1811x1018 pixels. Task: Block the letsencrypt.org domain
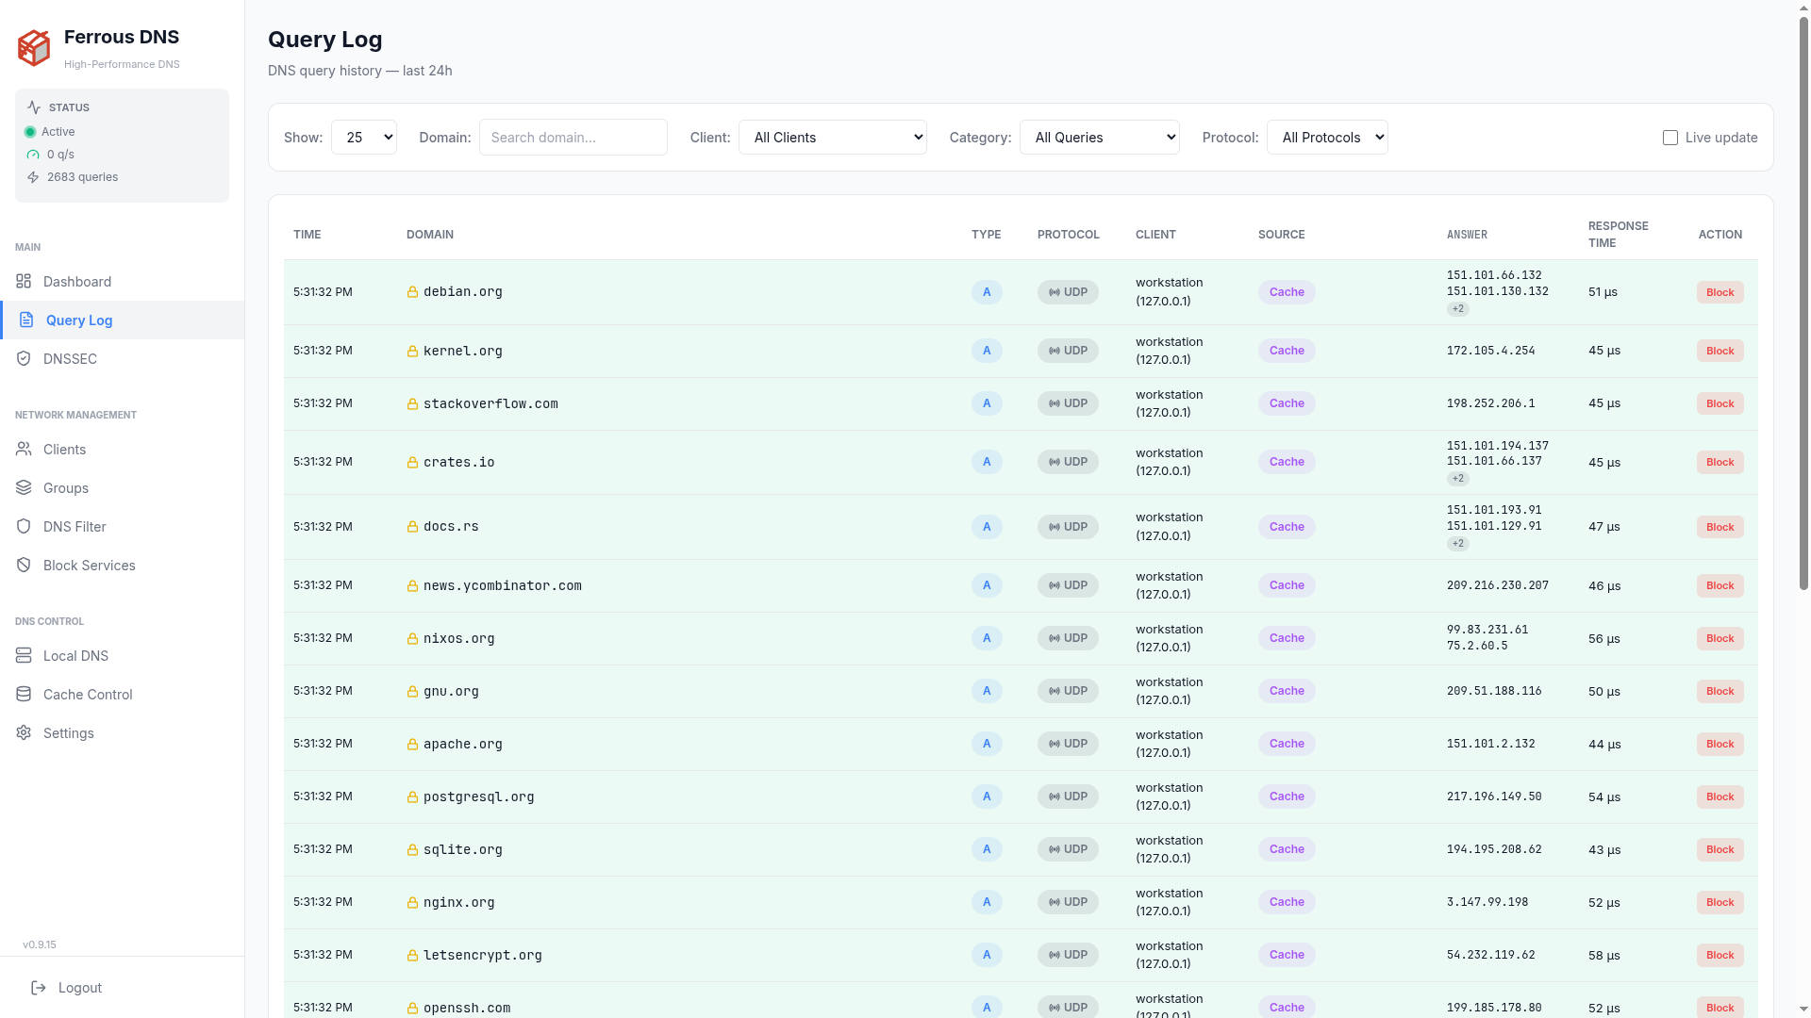click(x=1720, y=955)
